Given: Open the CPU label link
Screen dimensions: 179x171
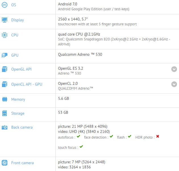Looking at the screenshot, I should click(x=15, y=35).
